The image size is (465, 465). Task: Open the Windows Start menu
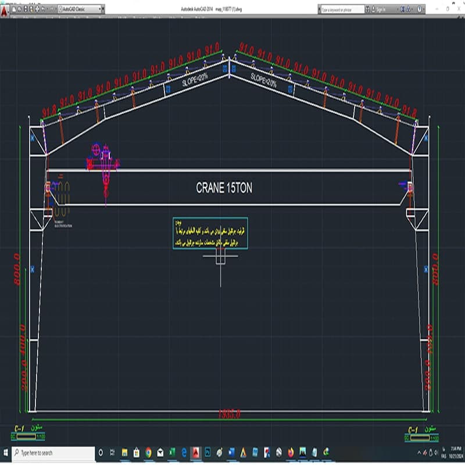point(6,453)
